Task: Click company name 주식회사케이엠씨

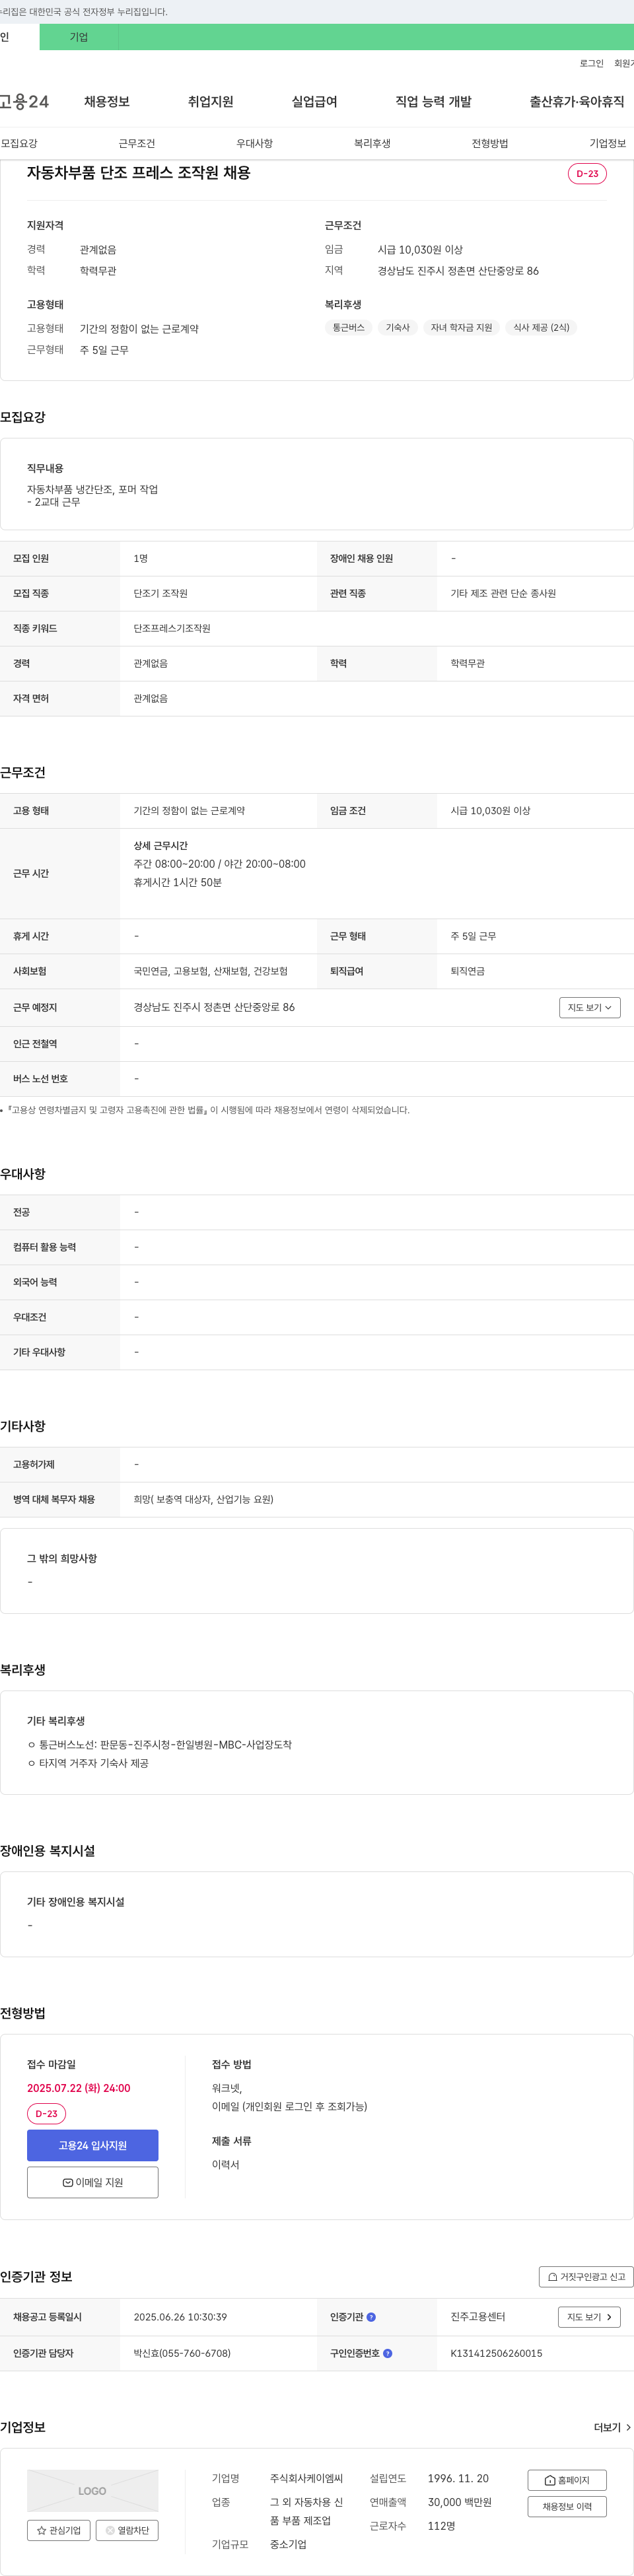Action: (306, 2478)
